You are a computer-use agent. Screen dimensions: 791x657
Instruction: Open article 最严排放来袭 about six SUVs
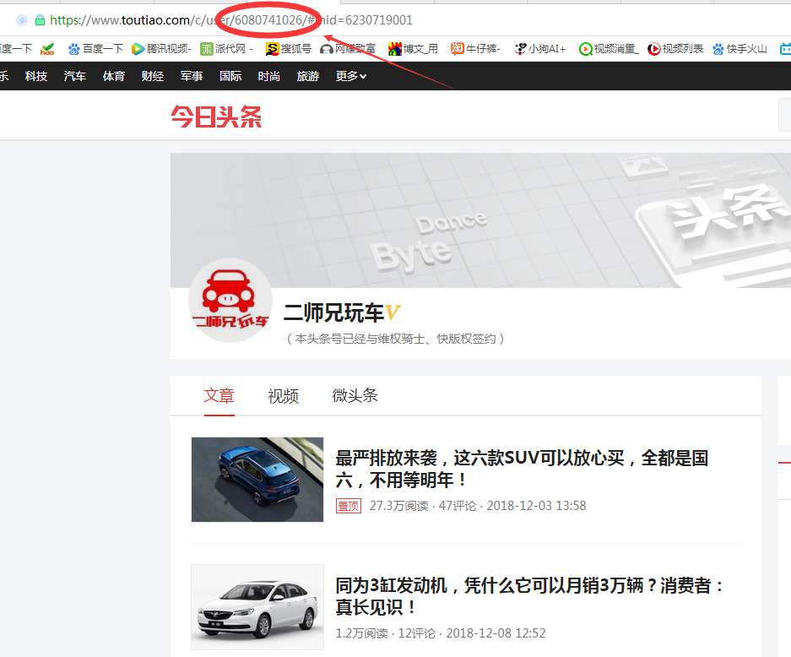click(522, 469)
